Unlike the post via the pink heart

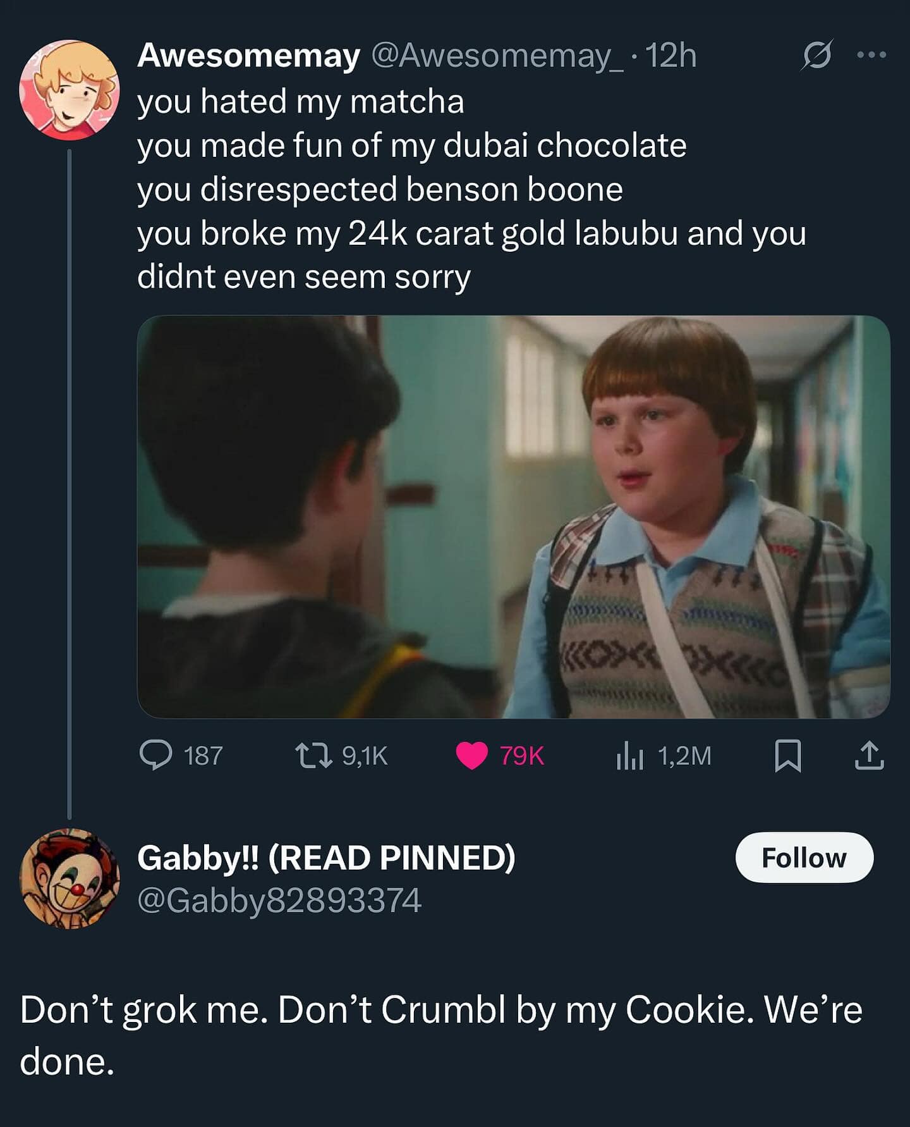(471, 755)
